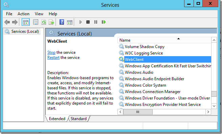Select Windows Connection Manager service
The width and height of the screenshot is (222, 134).
point(153,92)
